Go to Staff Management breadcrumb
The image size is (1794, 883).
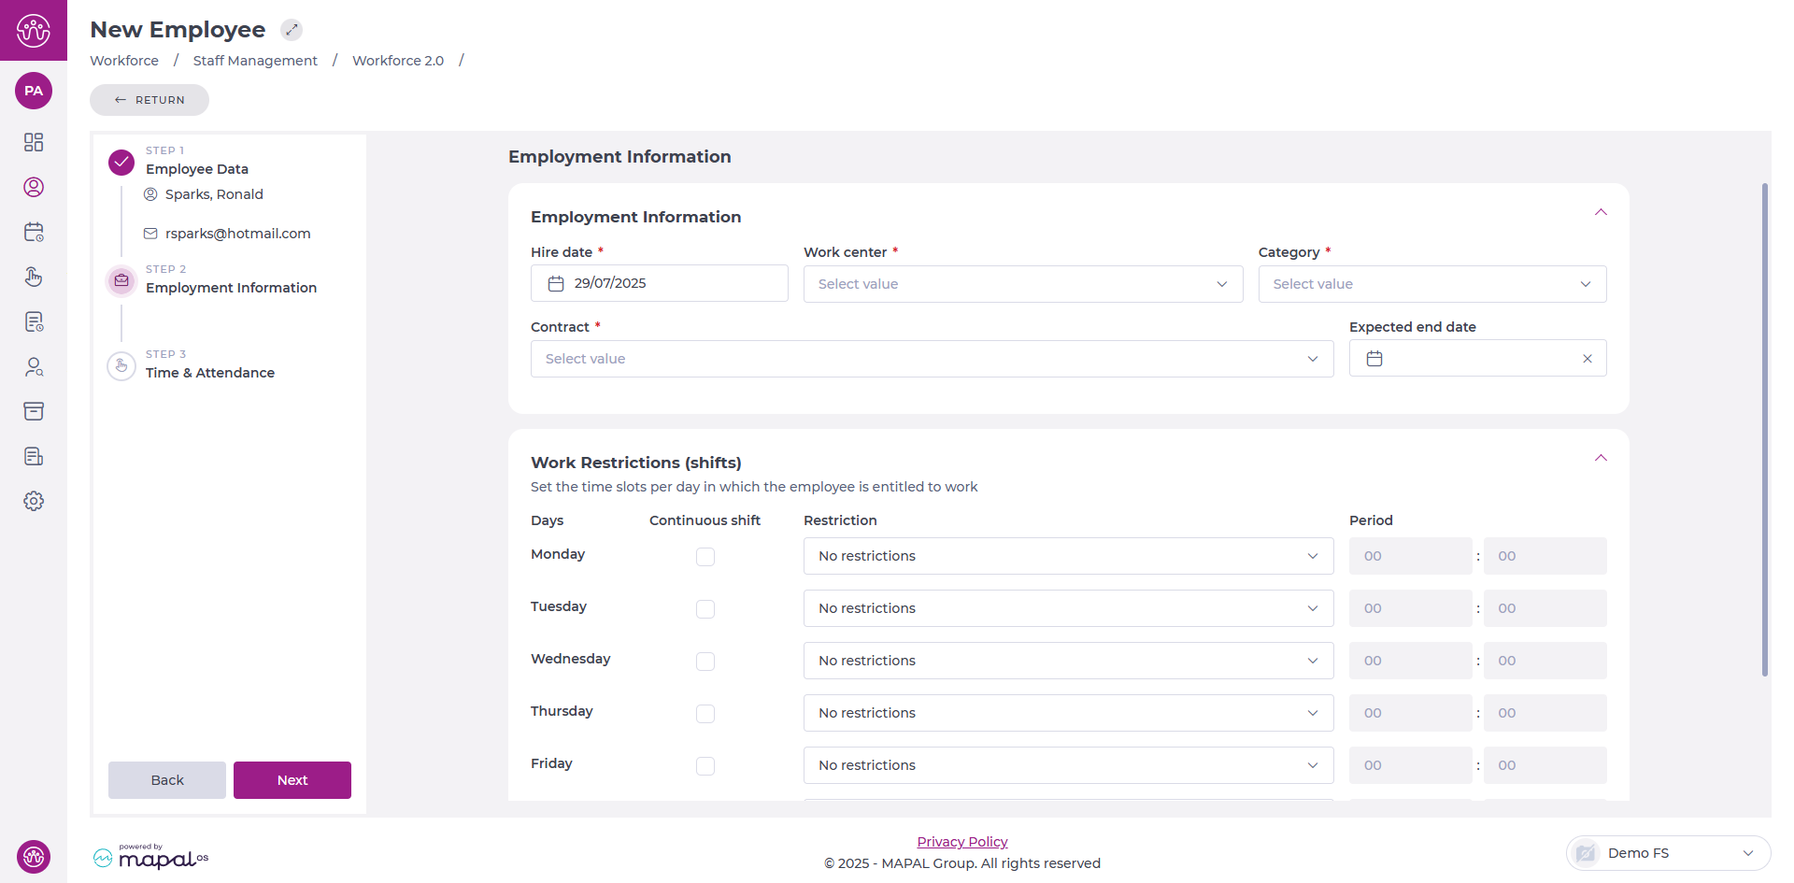coord(255,61)
